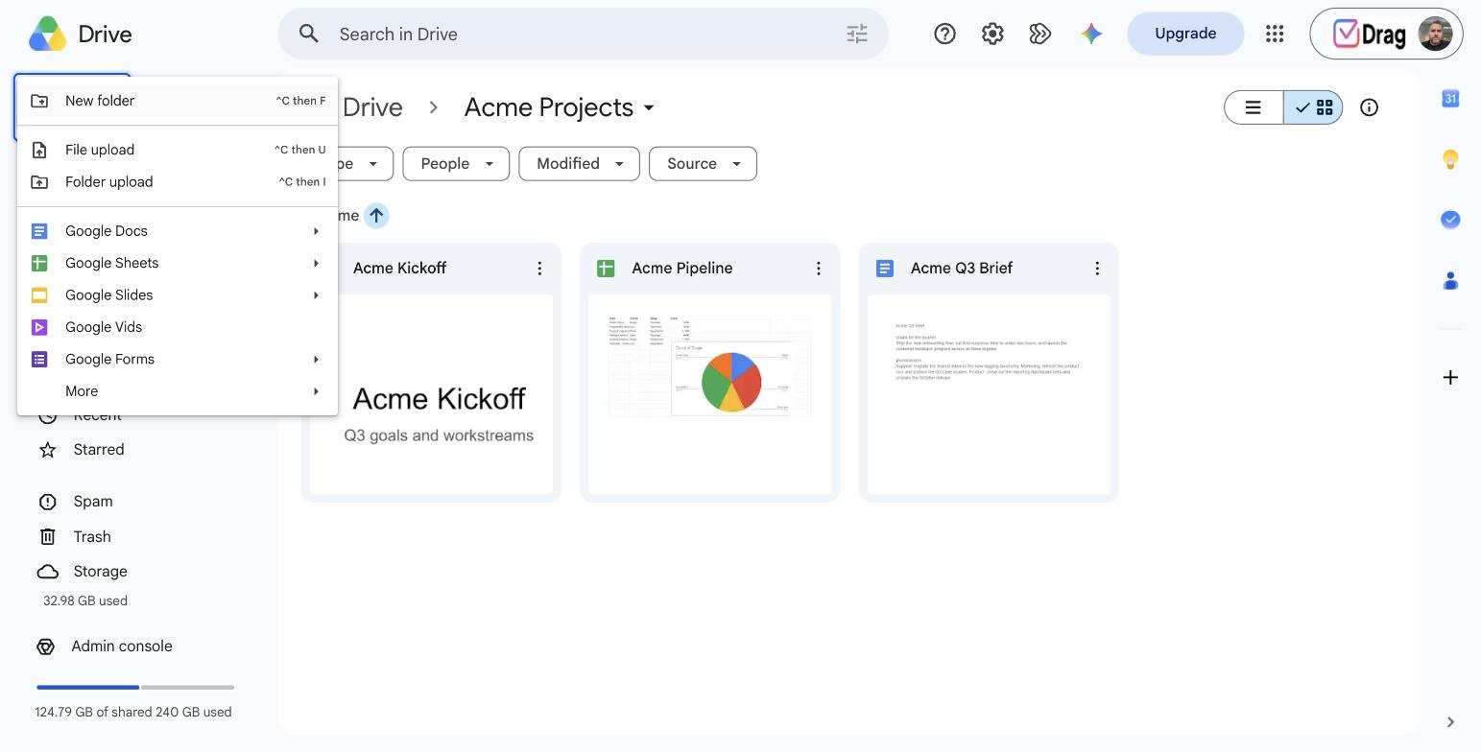This screenshot has width=1481, height=752.
Task: Open more actions for Acme Kickoff
Action: 539,269
